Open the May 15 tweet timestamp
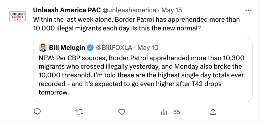Screen dimensions: 260x123 (x=172, y=10)
